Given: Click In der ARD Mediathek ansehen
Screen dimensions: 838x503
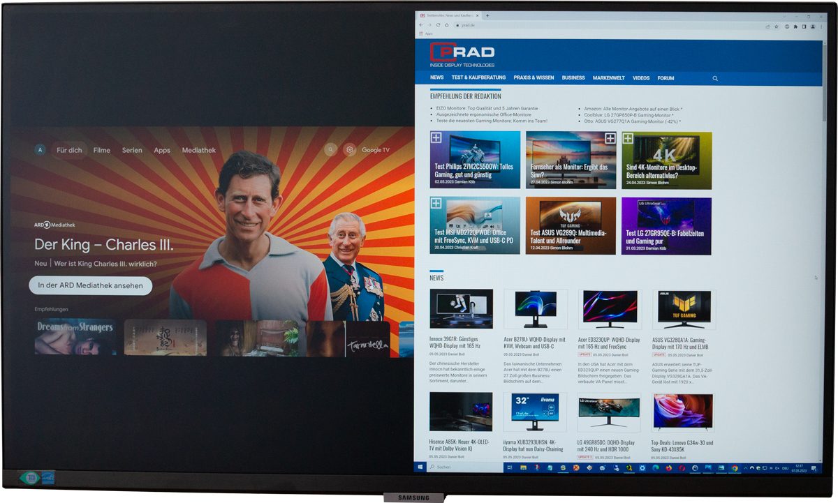Looking at the screenshot, I should pos(91,285).
